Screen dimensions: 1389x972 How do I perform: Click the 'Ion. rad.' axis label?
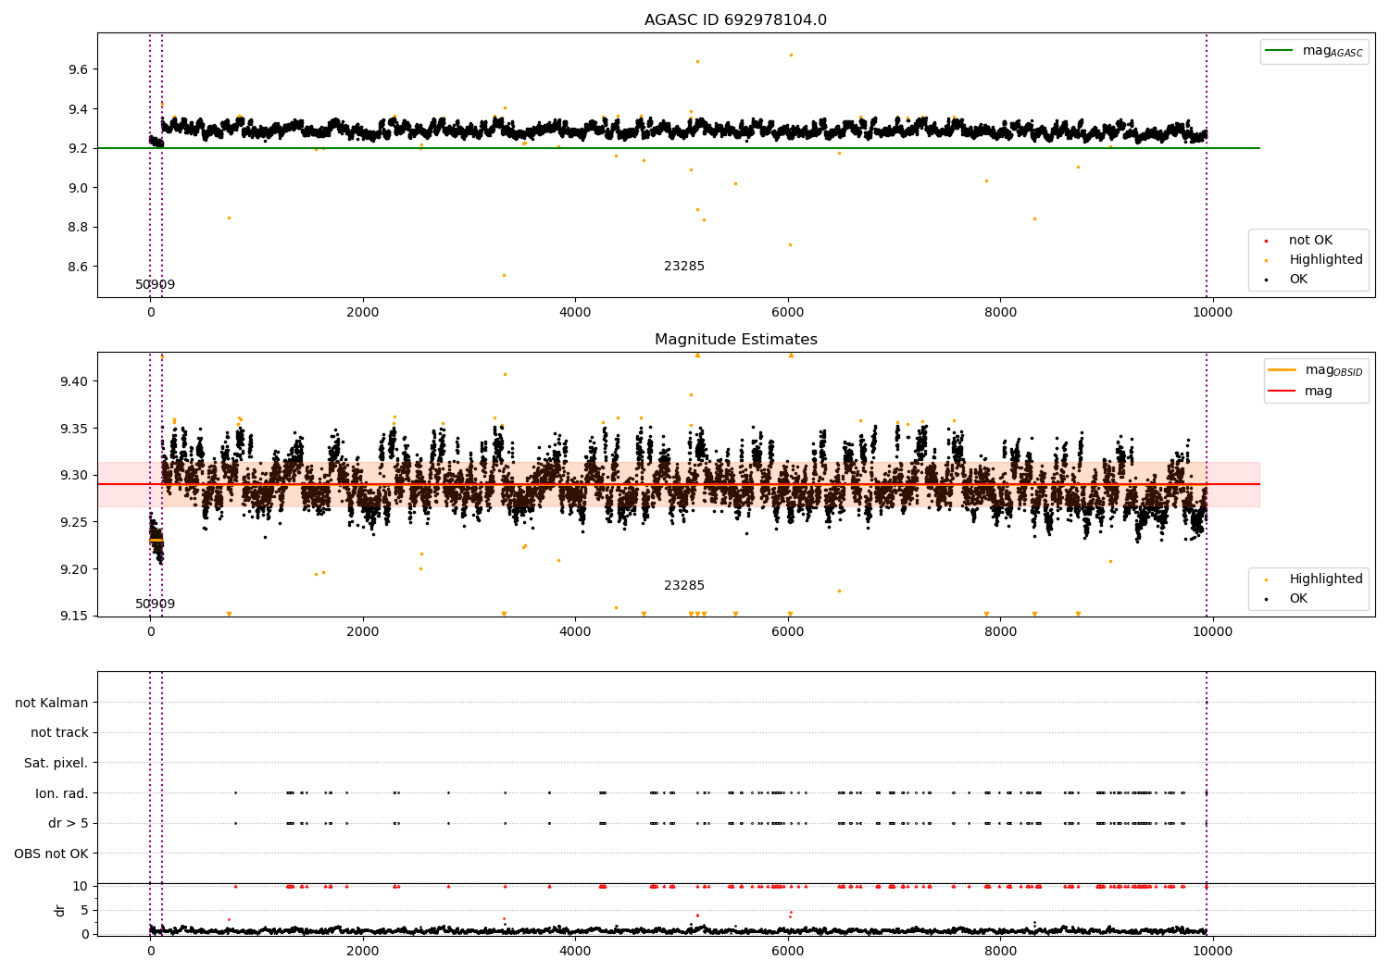click(x=62, y=794)
